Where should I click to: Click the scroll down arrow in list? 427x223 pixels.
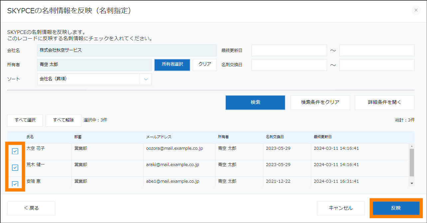click(412, 183)
